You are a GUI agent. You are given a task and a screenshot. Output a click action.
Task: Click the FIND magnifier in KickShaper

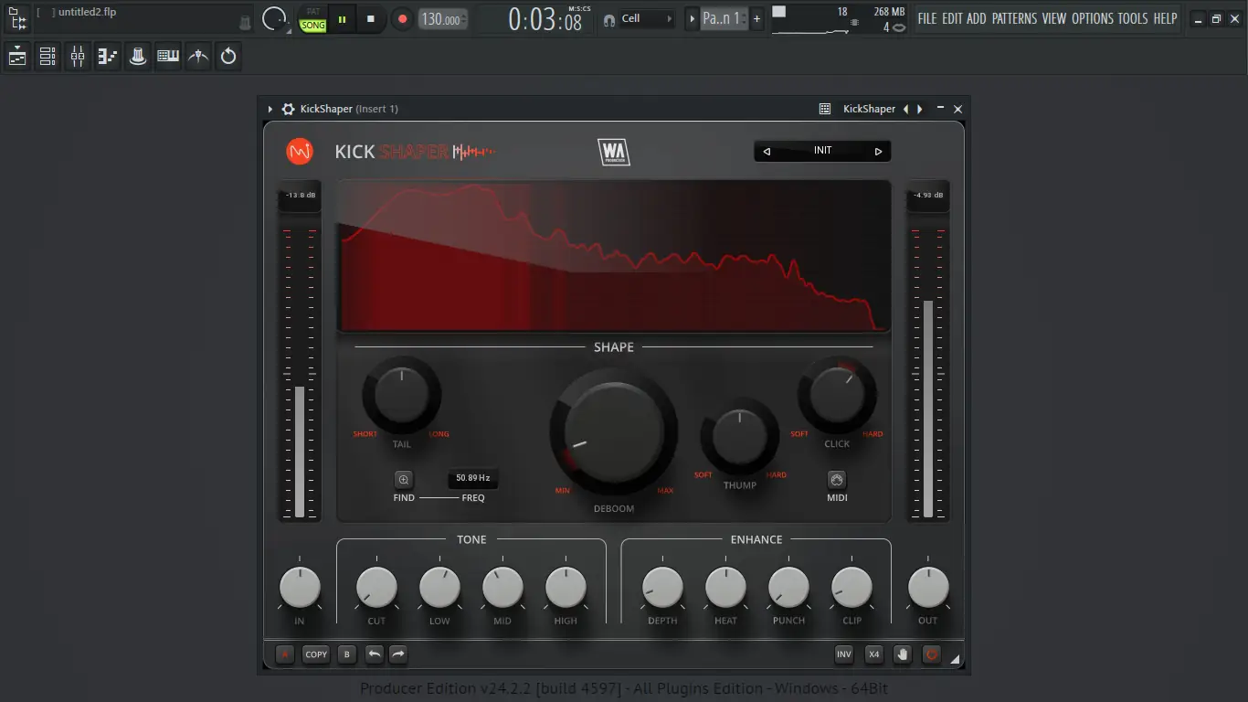tap(403, 478)
